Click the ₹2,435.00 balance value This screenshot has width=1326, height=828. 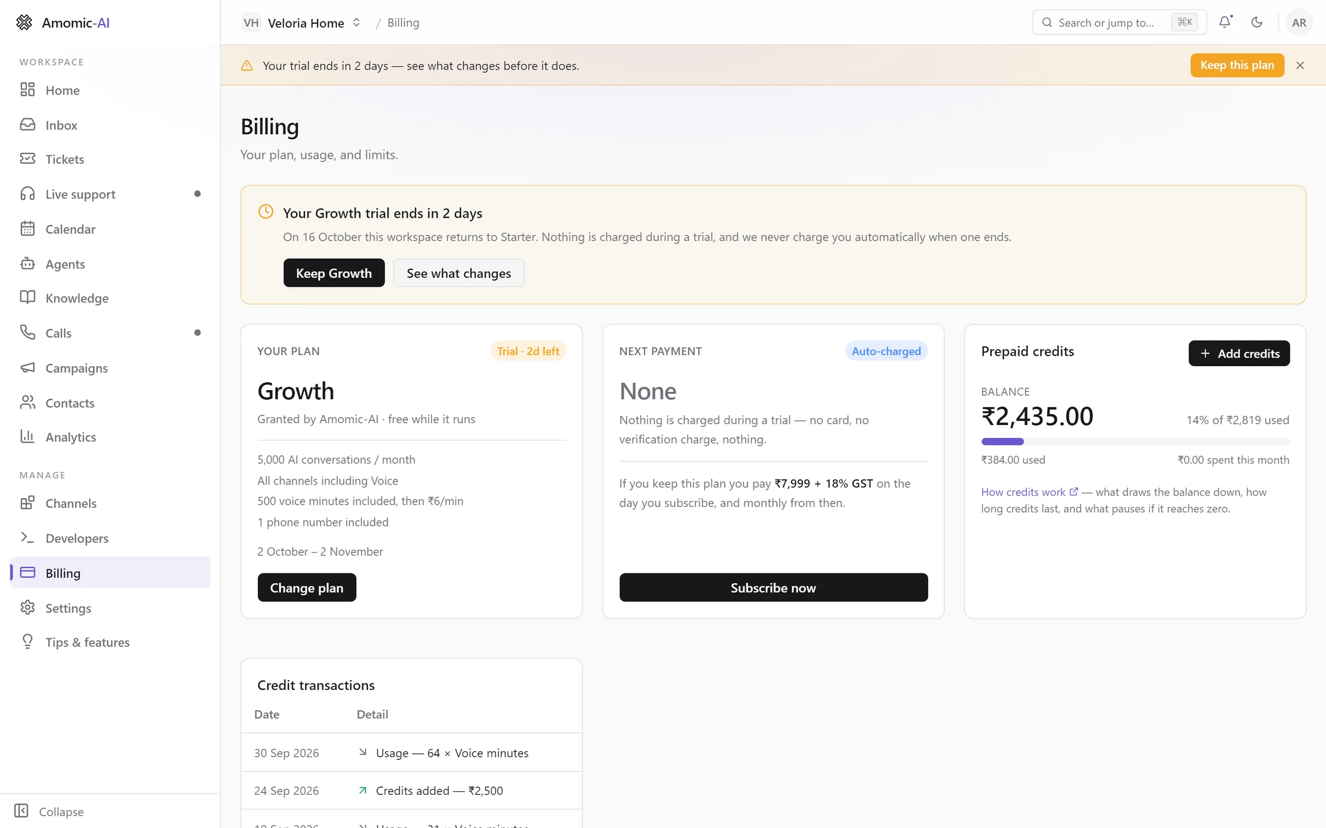tap(1037, 416)
